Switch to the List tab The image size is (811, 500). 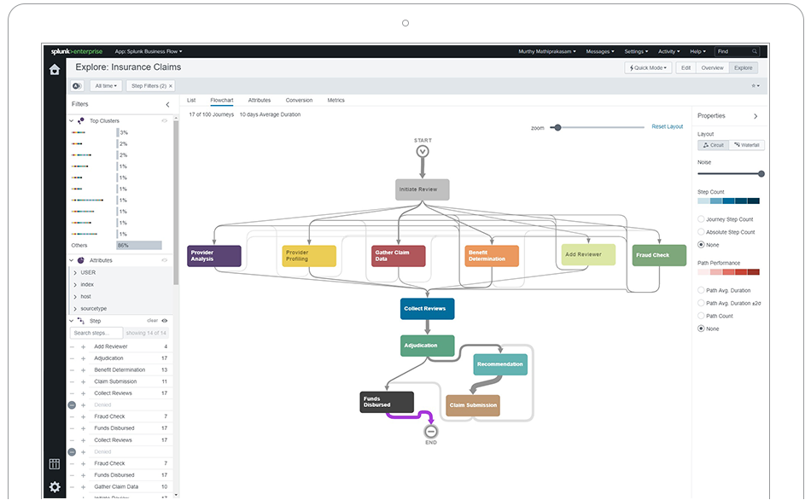[x=191, y=101]
